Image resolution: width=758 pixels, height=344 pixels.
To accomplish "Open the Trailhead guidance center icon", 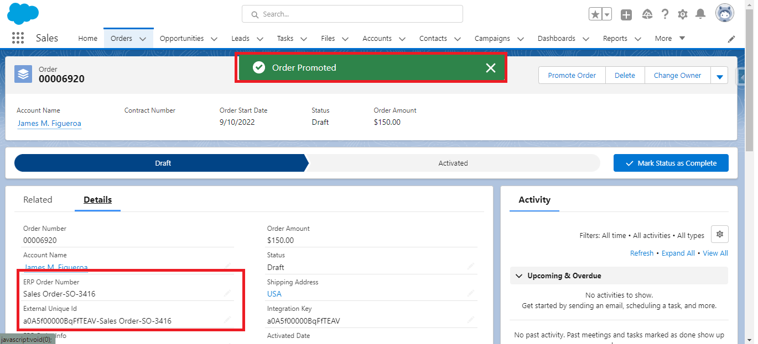I will pos(647,14).
